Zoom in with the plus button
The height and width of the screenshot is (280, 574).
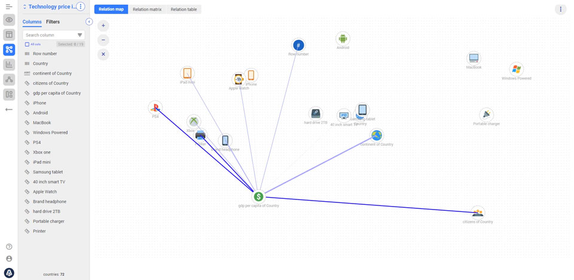(103, 26)
